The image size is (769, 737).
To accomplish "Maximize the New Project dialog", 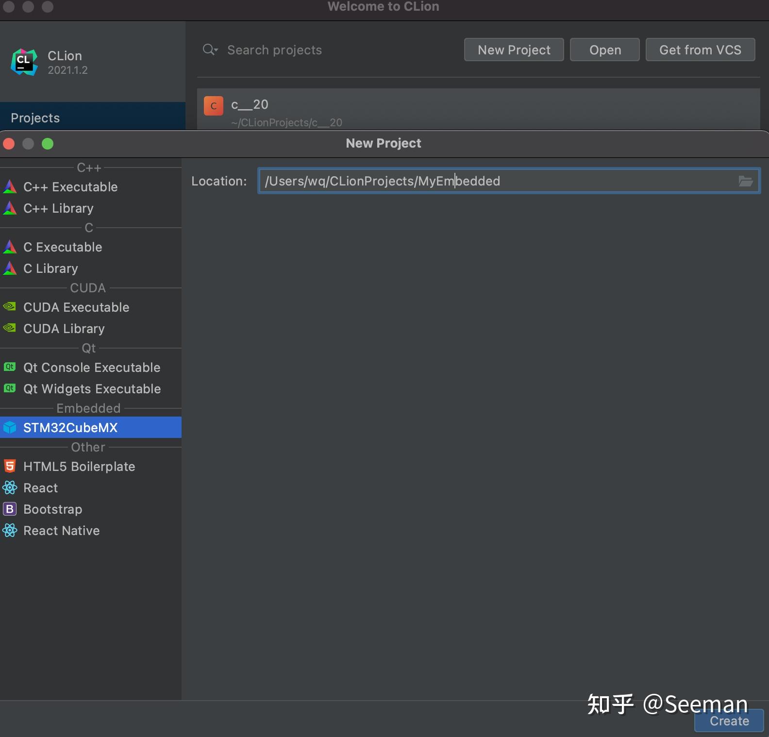I will (48, 144).
